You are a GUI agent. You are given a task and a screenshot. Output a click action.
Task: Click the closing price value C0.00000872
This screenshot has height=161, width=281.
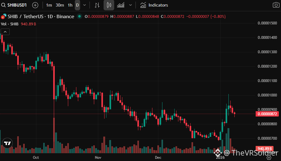tap(173, 17)
